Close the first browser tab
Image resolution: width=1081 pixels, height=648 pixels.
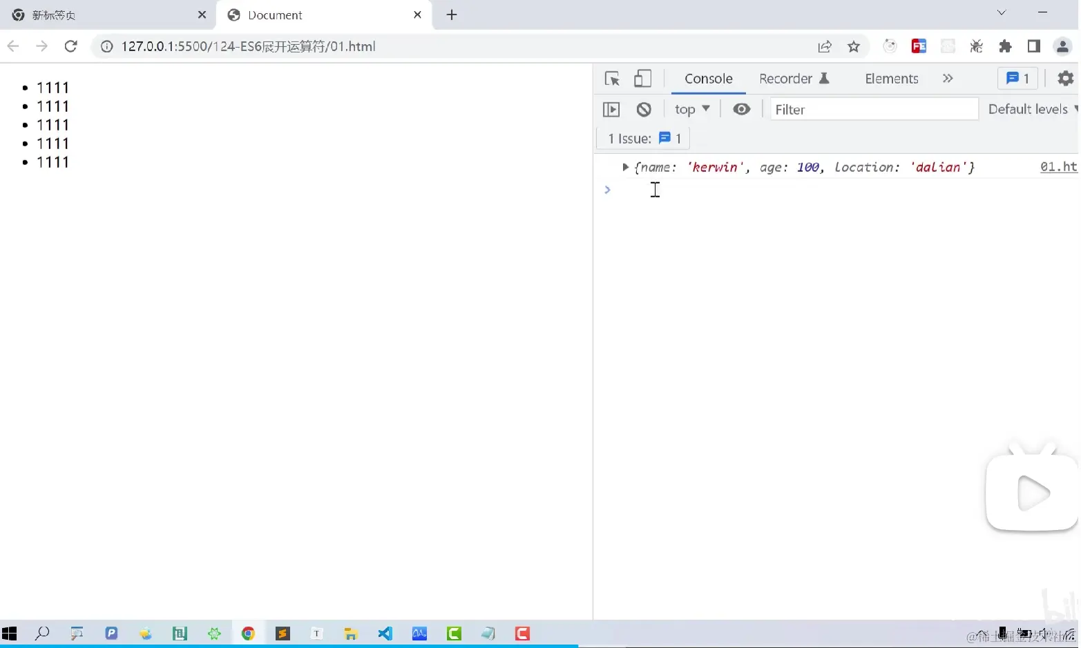[202, 14]
